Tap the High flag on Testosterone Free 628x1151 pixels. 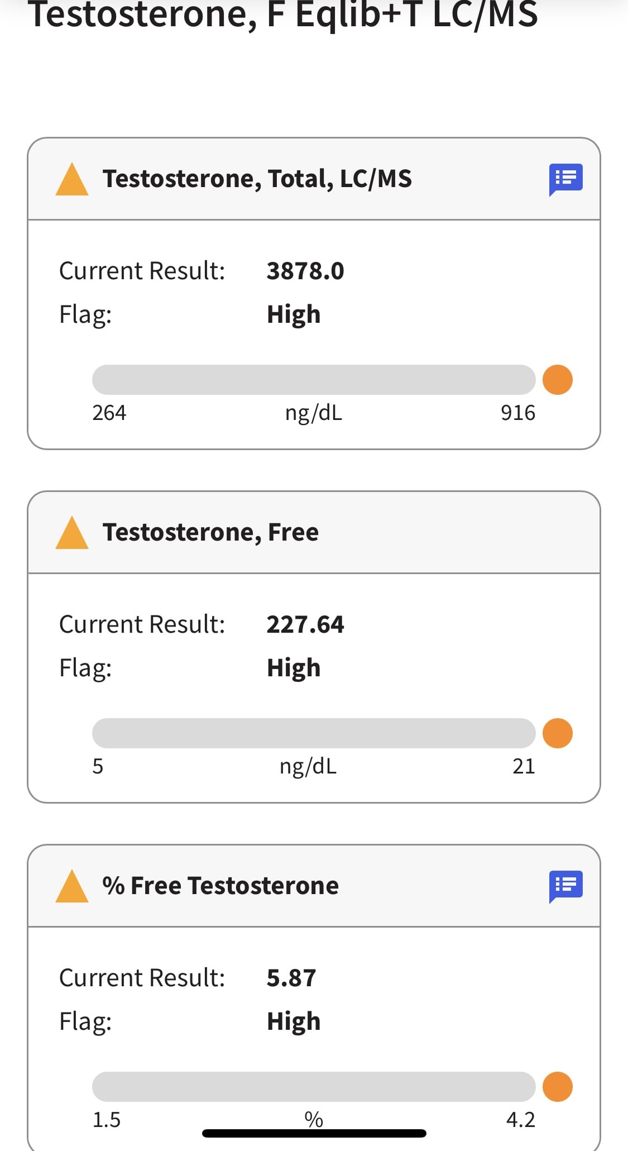[294, 668]
